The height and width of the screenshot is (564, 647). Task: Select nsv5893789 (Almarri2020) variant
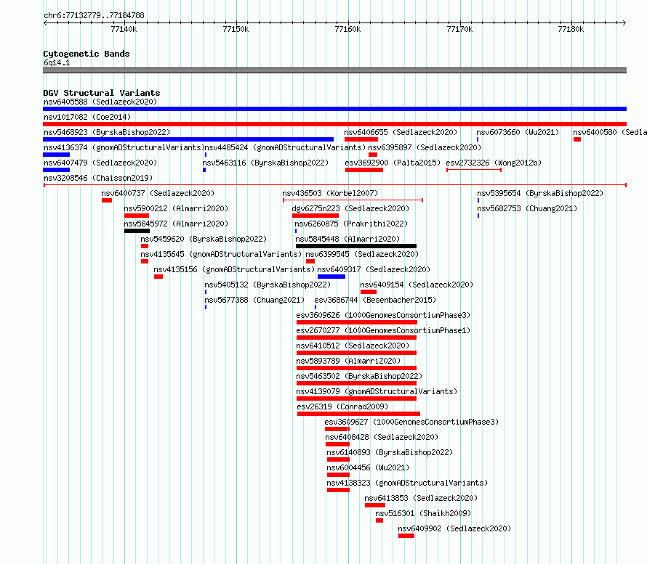click(348, 361)
